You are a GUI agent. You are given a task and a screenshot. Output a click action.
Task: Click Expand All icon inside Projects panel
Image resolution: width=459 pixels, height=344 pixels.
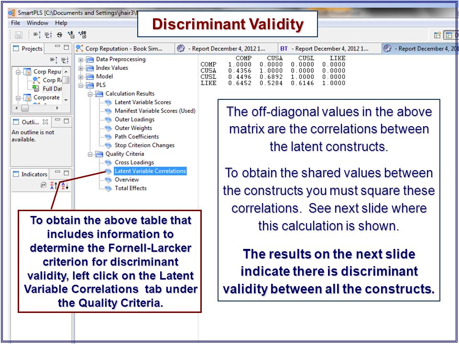click(x=54, y=60)
